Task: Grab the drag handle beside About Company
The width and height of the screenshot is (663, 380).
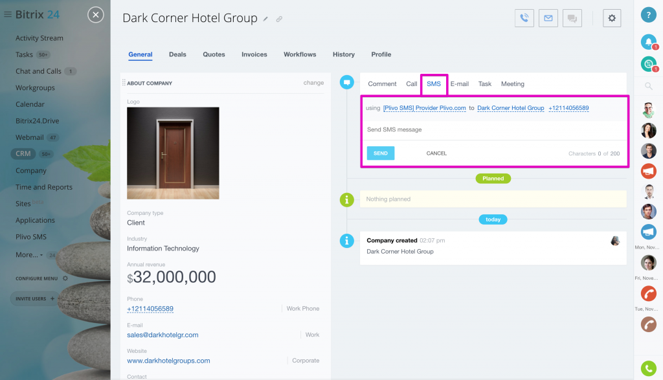Action: coord(124,82)
